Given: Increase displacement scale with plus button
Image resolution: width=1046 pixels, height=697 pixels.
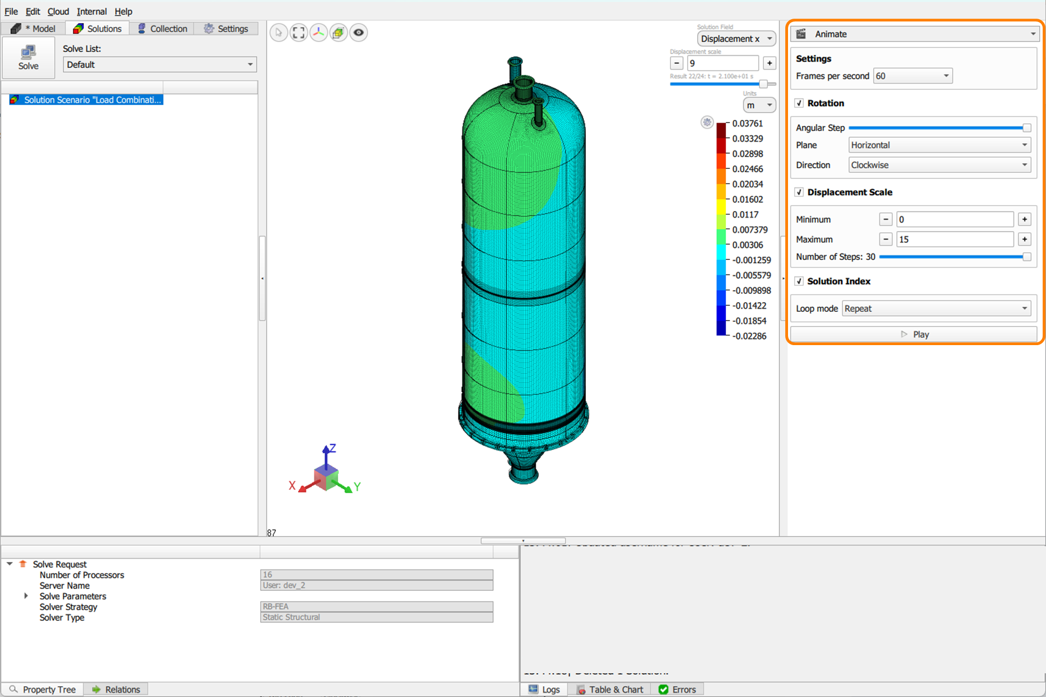Looking at the screenshot, I should (x=769, y=63).
